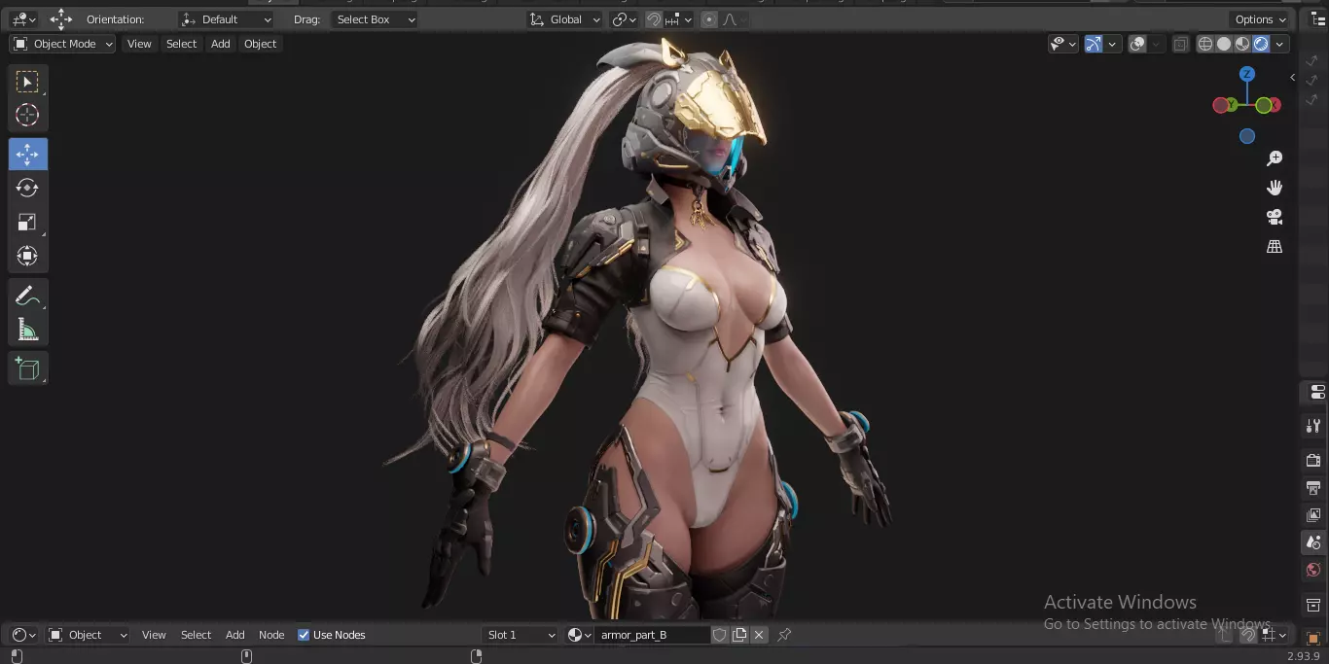
Task: Open the Drag Select Box dropdown
Action: point(374,19)
